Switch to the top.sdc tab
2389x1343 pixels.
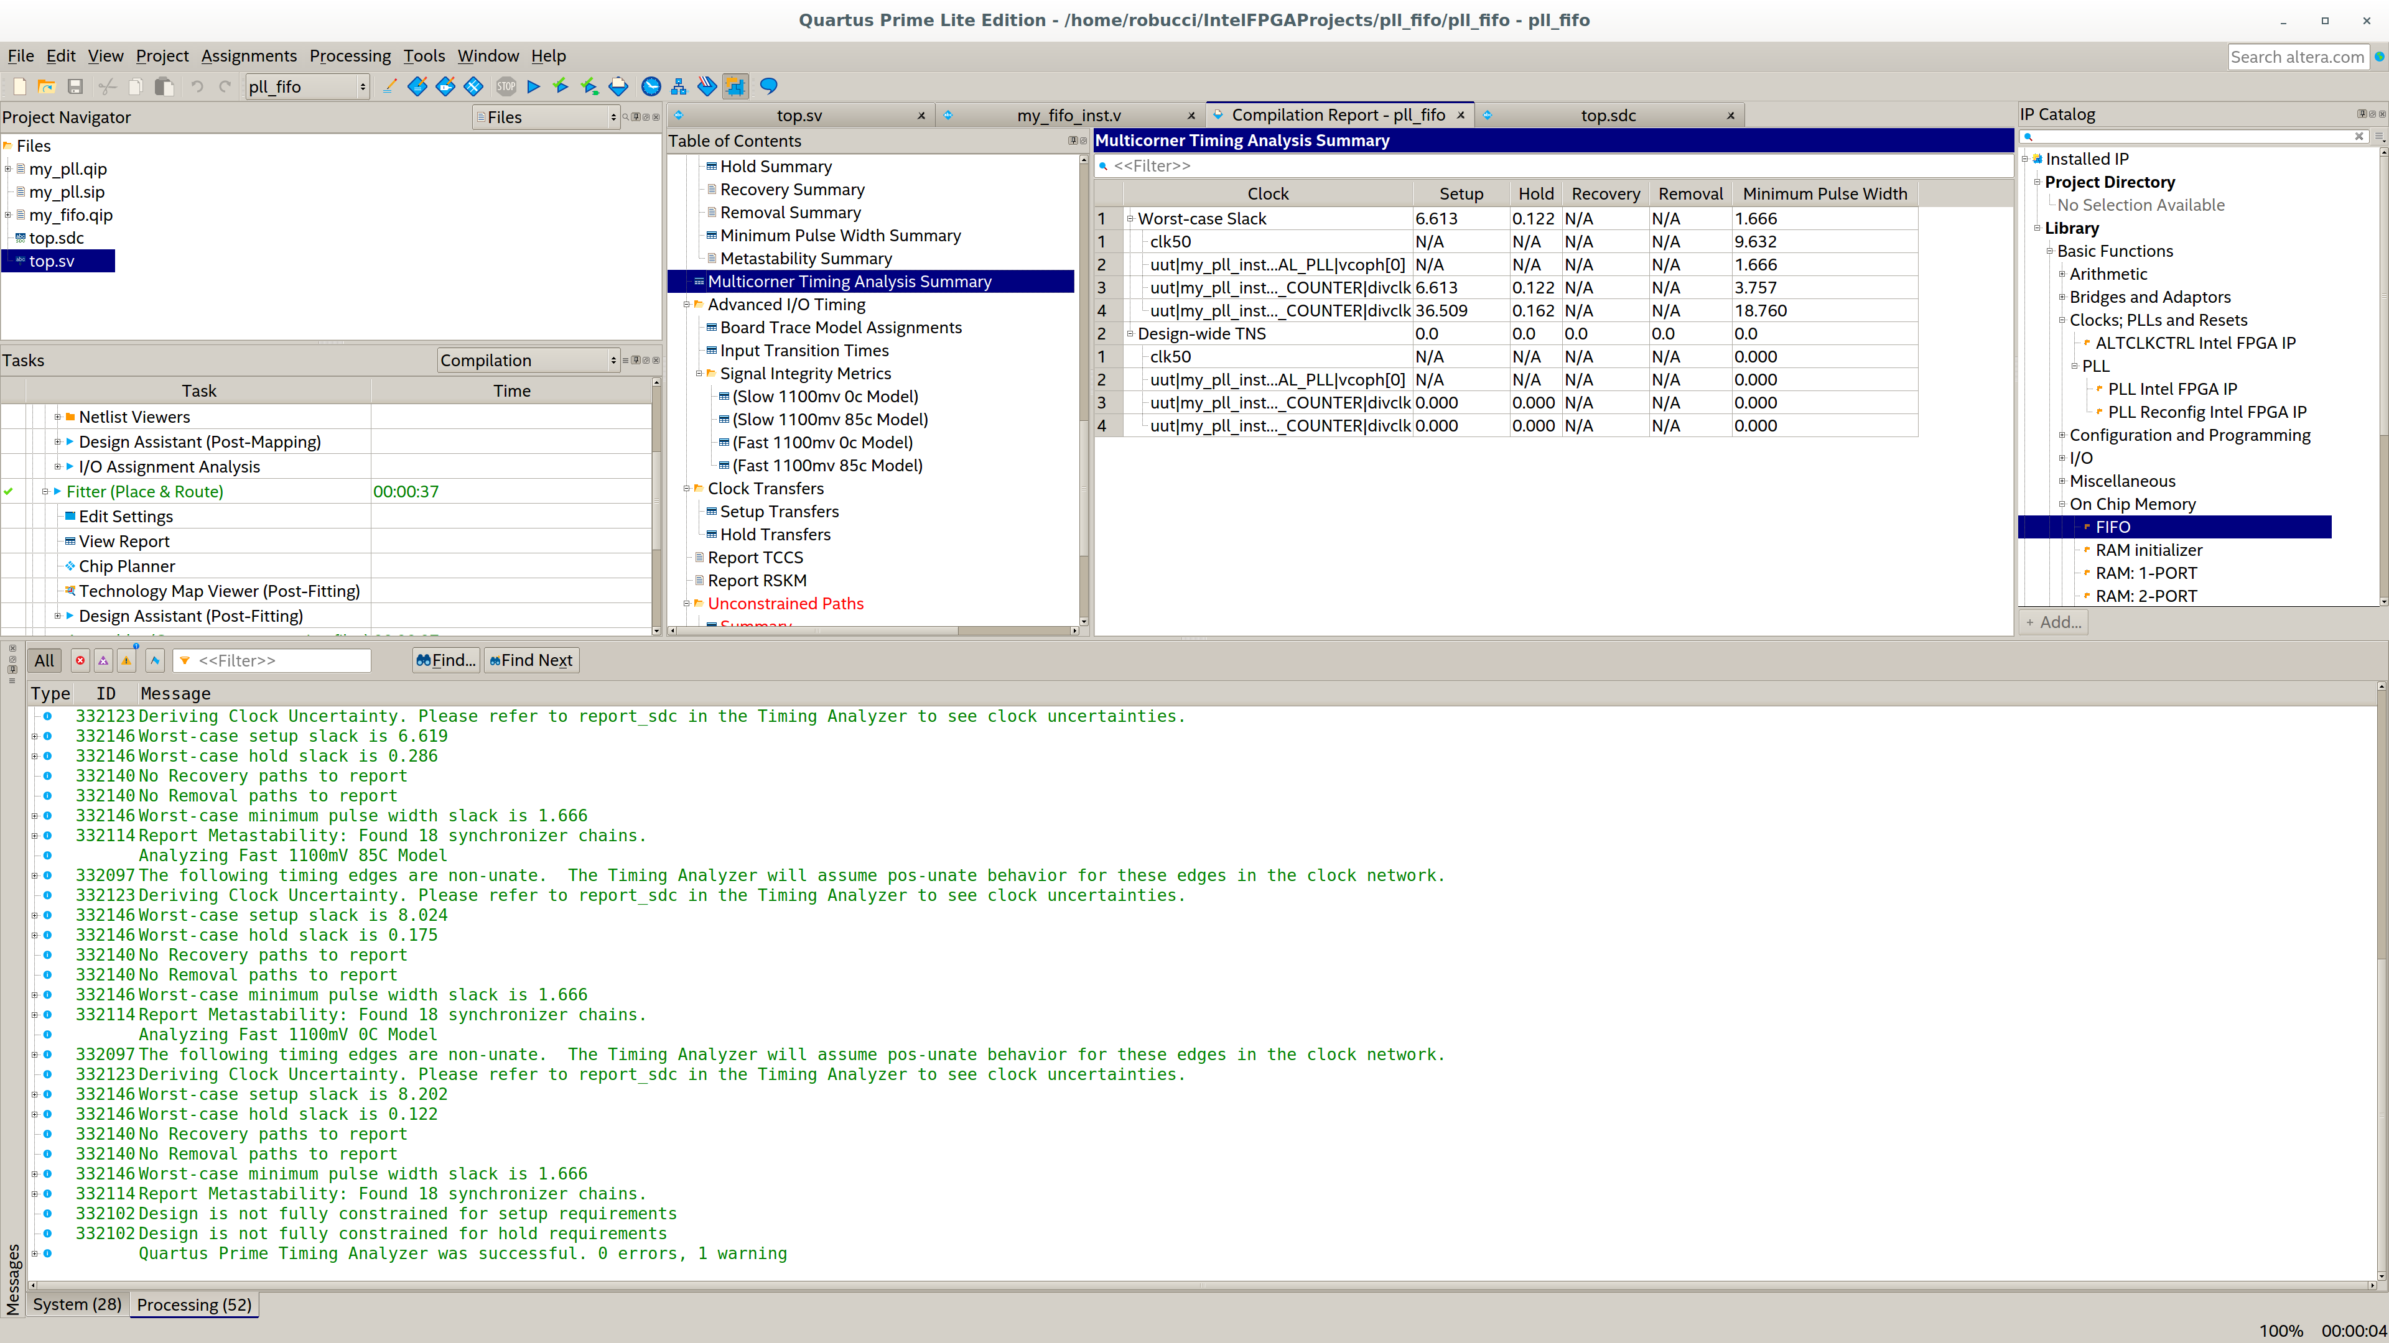click(x=1608, y=115)
